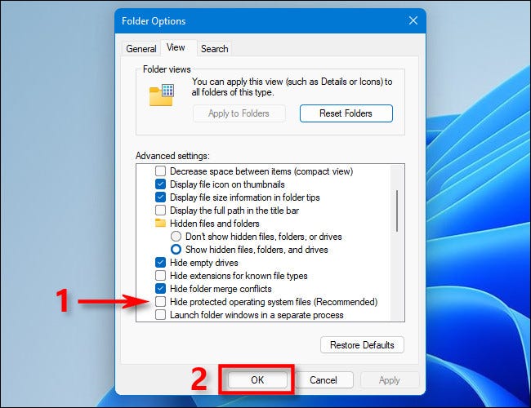Switch to the General tab
Screen dimensions: 531x408
tap(141, 49)
